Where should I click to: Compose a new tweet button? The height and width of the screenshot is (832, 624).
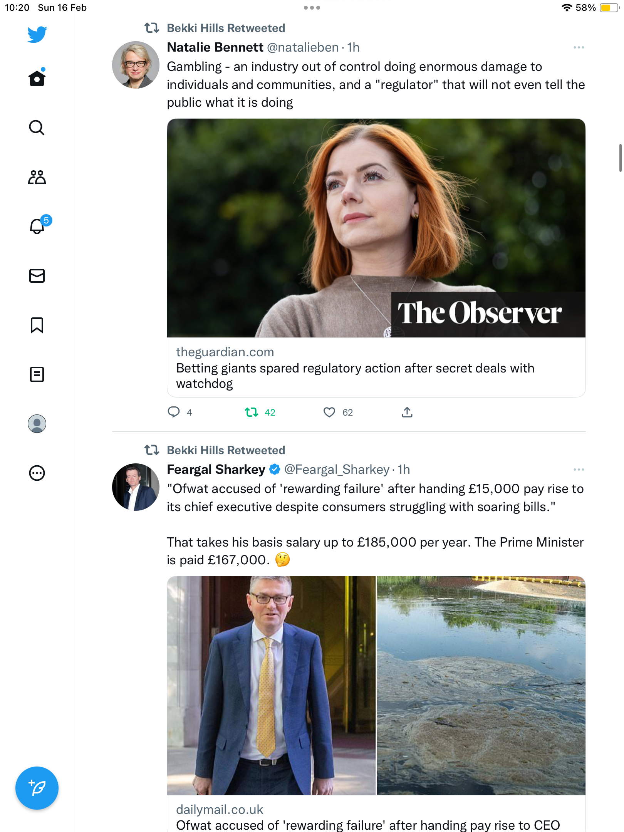click(x=37, y=788)
